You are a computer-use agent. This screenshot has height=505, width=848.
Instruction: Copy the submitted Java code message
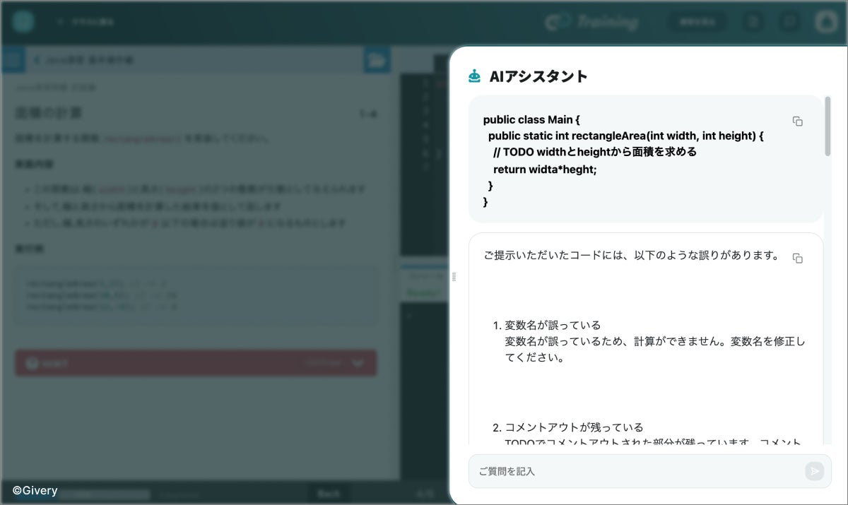tap(797, 121)
